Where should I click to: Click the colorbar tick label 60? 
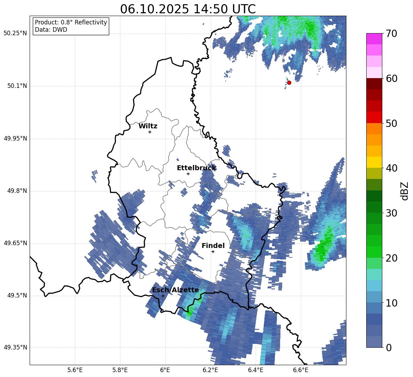[x=391, y=78]
